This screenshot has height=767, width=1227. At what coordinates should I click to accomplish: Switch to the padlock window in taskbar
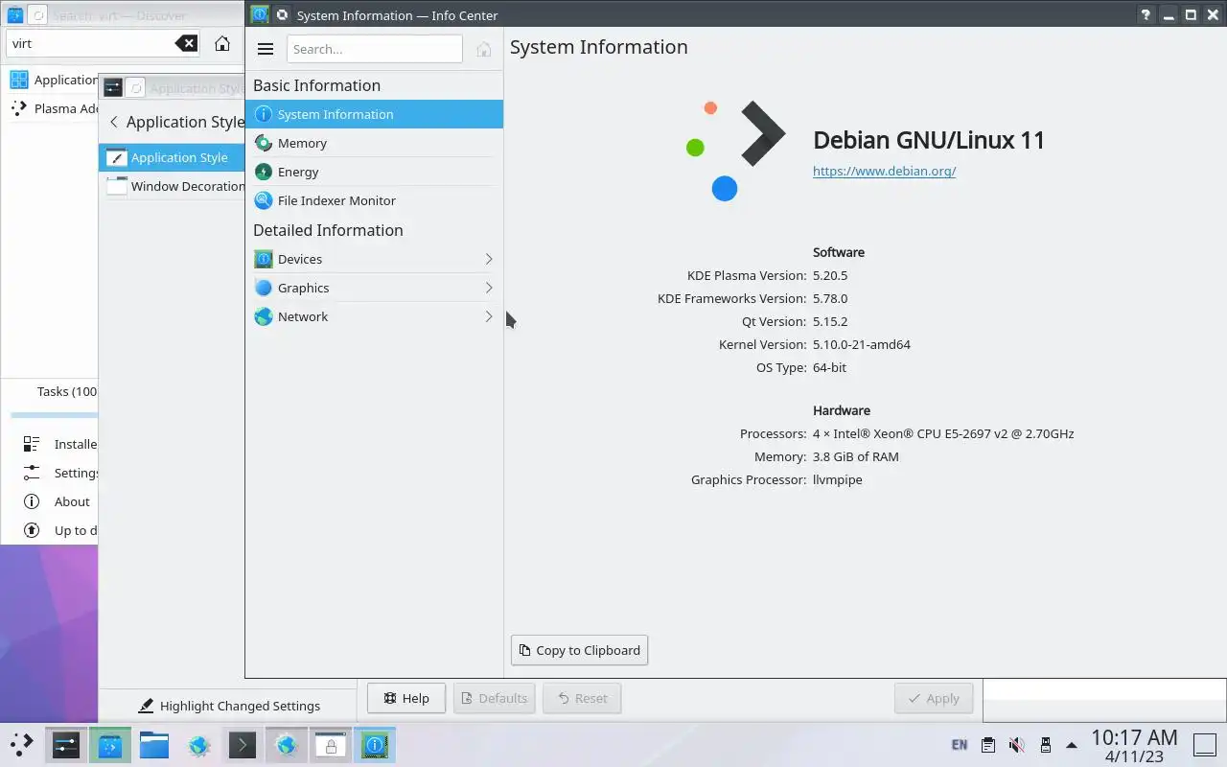click(x=331, y=745)
